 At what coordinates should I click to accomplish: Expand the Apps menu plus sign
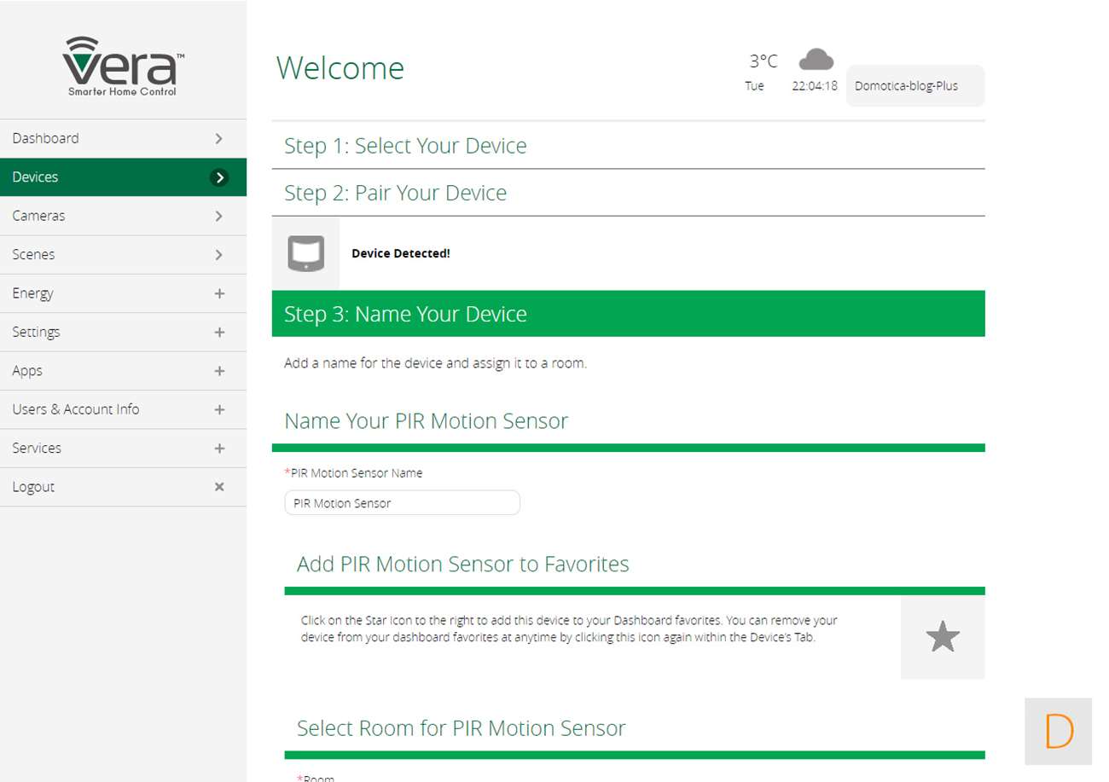click(x=219, y=371)
